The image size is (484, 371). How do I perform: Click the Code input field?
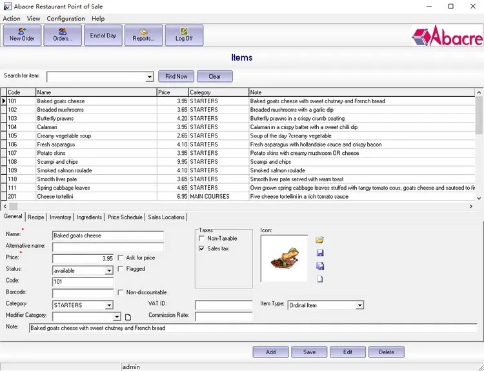point(83,281)
